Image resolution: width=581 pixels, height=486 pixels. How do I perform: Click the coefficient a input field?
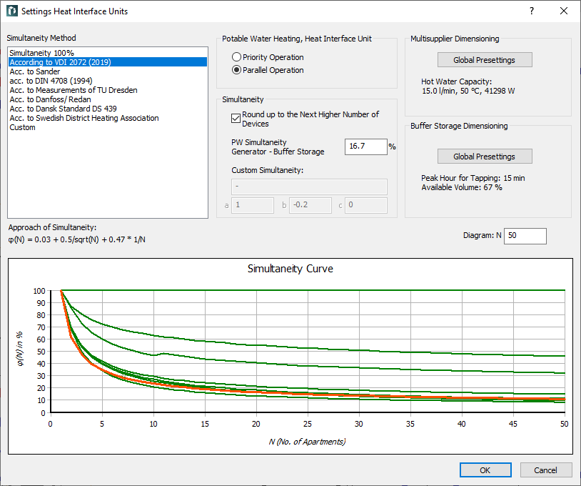tap(253, 205)
